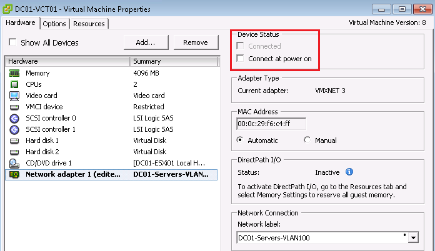The width and height of the screenshot is (435, 251).
Task: Open the Network label dropdown
Action: tap(412, 238)
